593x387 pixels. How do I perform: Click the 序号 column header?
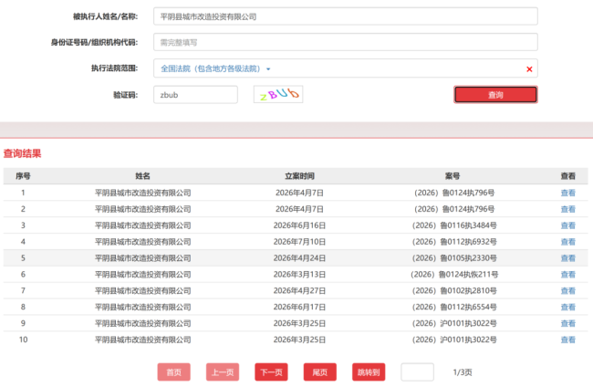(23, 176)
